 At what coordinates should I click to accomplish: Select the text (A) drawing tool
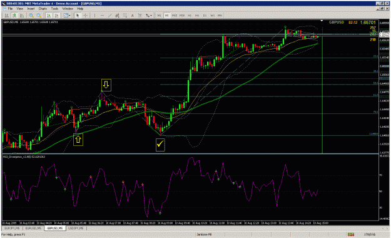tap(133, 16)
